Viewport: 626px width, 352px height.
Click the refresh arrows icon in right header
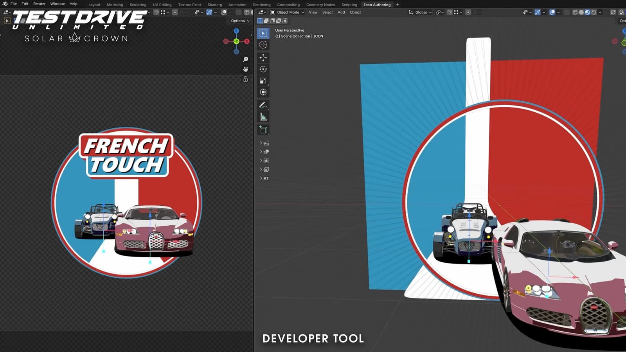coord(613,12)
